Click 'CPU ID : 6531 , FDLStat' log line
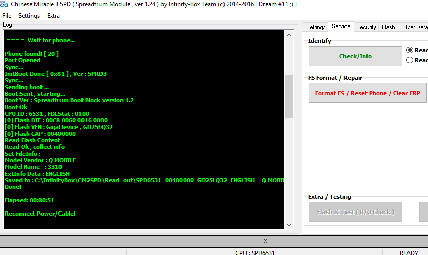Image resolution: width=428 pixels, height=255 pixels. (47, 114)
